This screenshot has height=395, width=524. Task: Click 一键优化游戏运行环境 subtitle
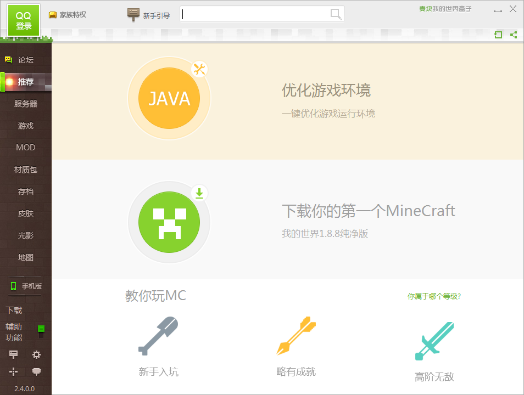click(x=328, y=114)
